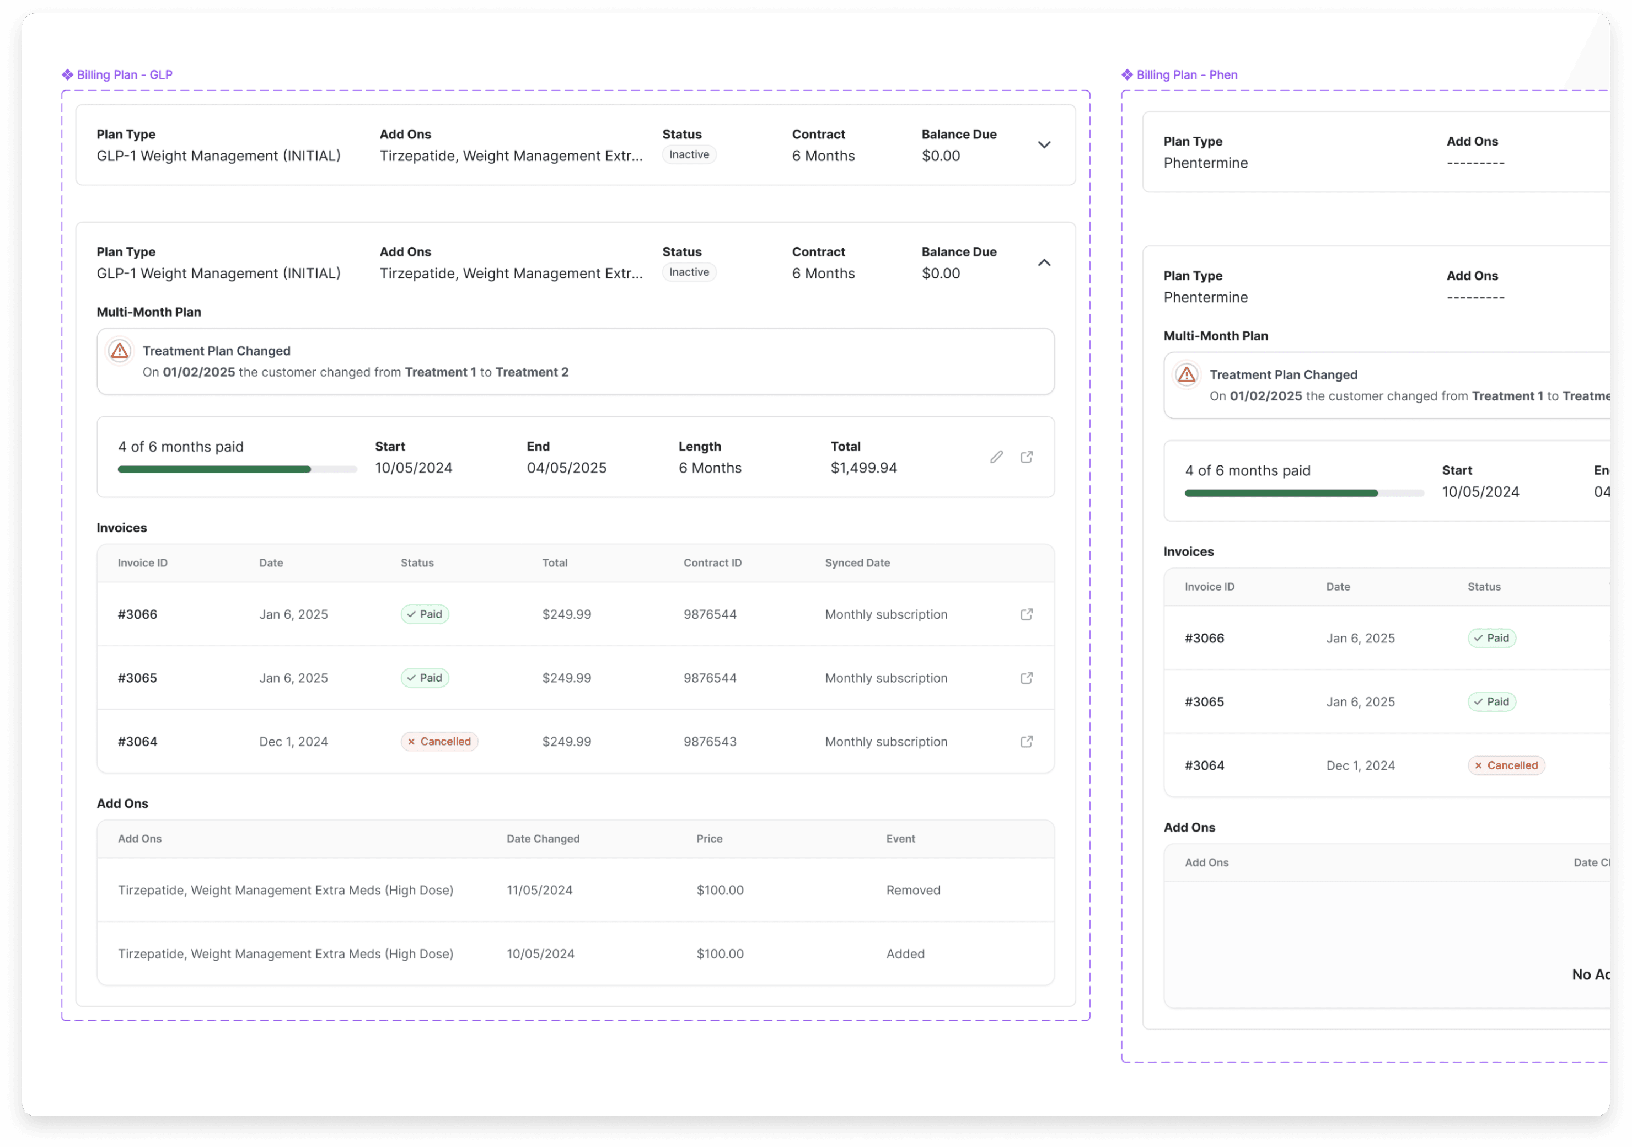Open invoice #3065 link icon in GLP plan

point(1027,678)
